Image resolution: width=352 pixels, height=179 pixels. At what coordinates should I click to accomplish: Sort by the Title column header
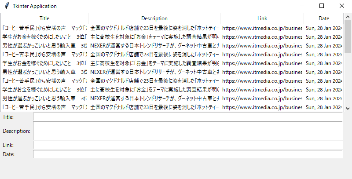coord(44,18)
